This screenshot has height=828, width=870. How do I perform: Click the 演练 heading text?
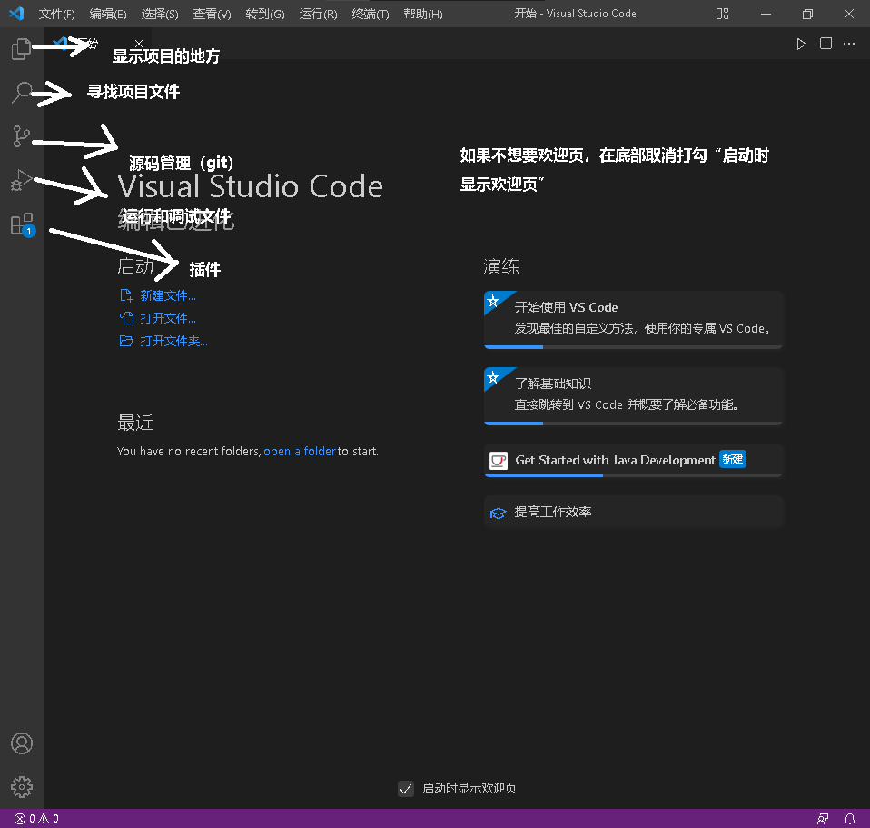click(x=501, y=267)
